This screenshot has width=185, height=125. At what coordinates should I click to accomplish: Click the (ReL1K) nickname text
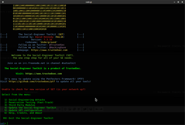pos(60,37)
